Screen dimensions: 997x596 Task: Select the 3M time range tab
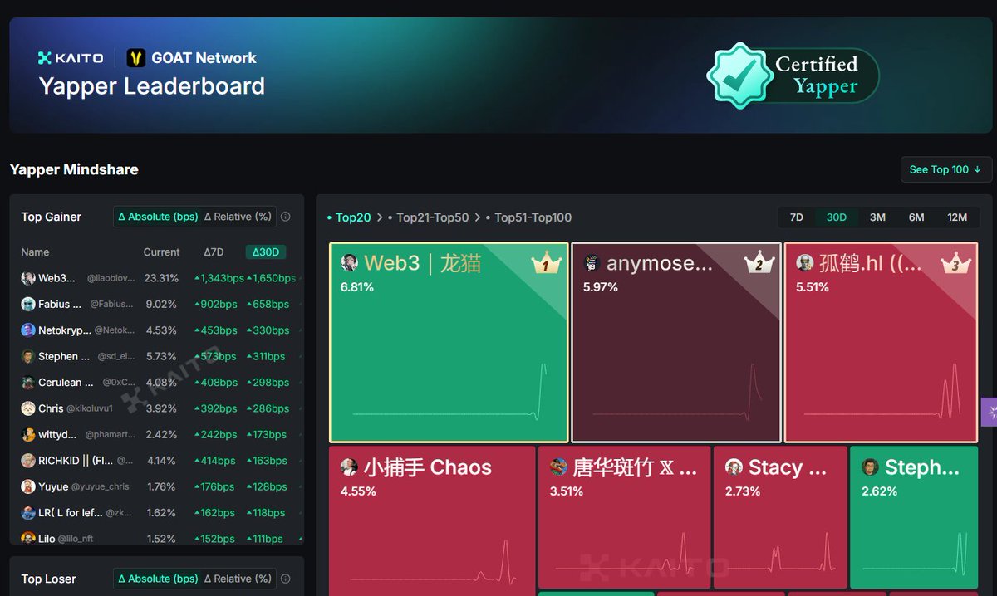pos(877,217)
